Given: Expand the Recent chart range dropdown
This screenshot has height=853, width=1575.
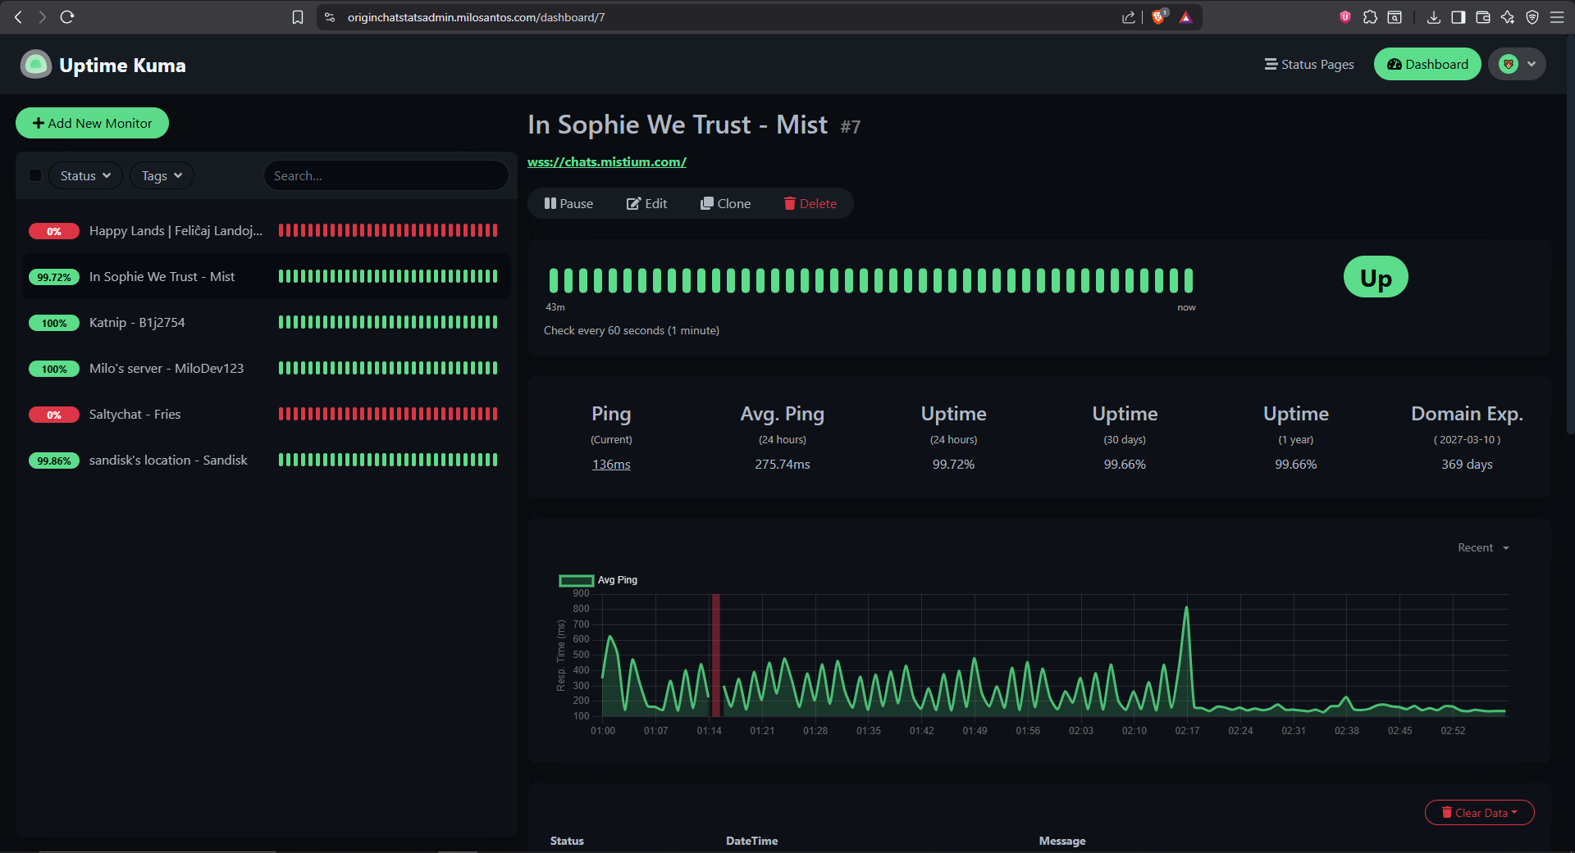Looking at the screenshot, I should 1482,548.
